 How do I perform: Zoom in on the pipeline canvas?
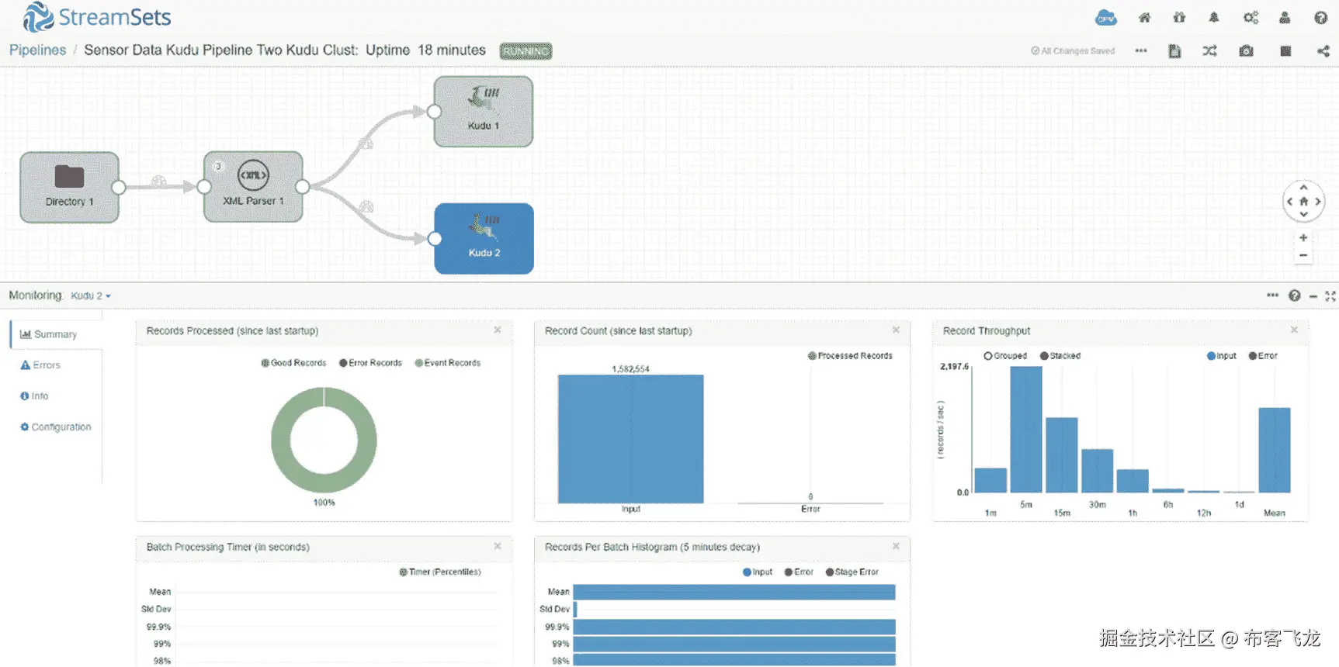[x=1303, y=237]
